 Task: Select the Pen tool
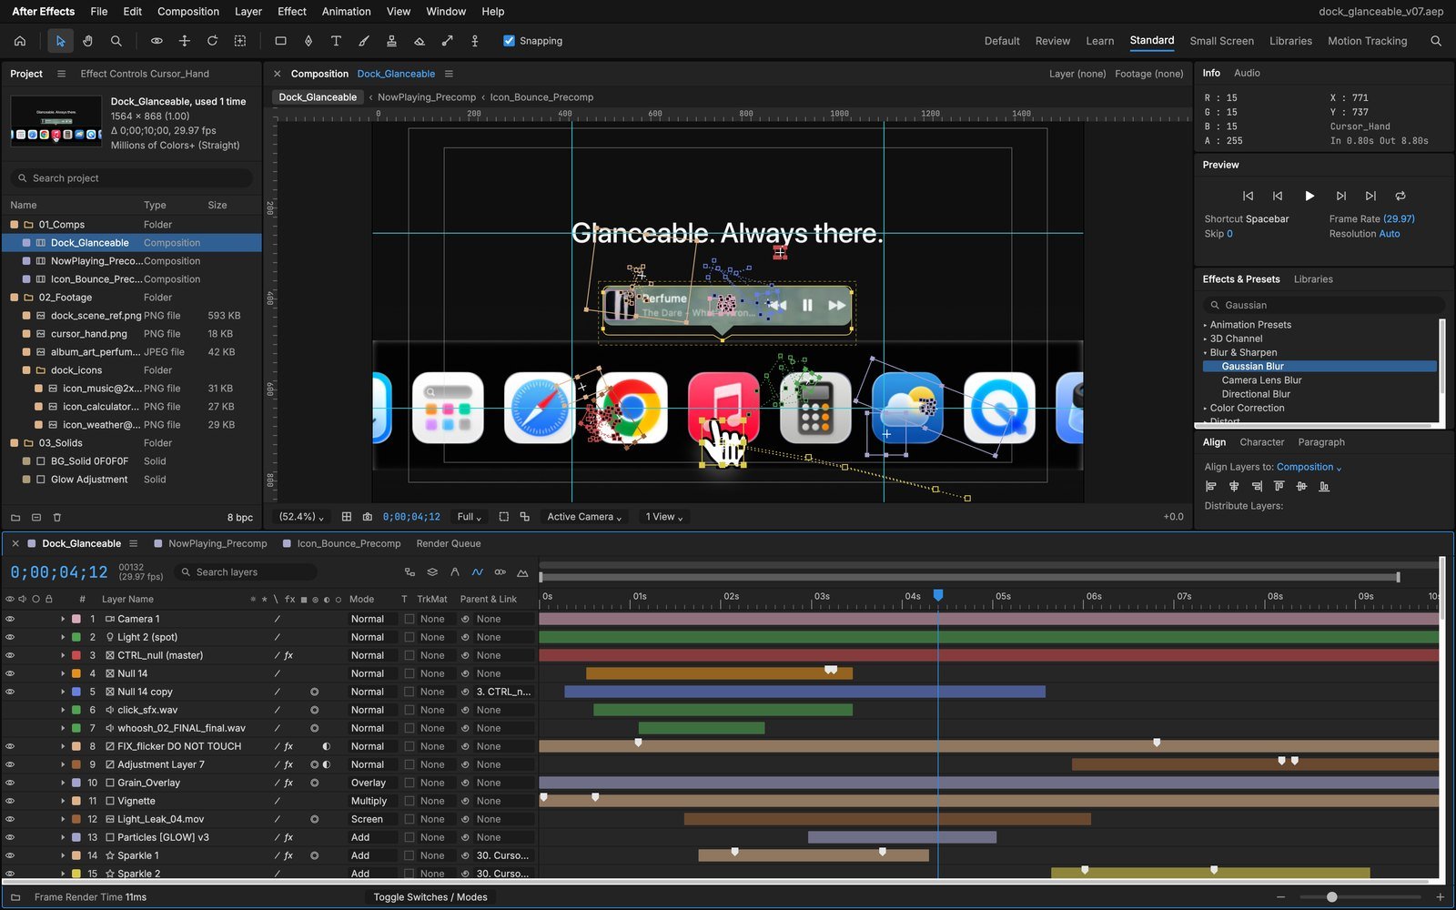308,41
